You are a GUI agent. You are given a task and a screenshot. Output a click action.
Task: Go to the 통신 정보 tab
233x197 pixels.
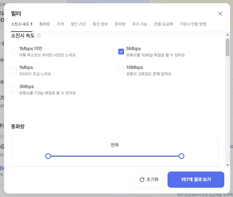(x=100, y=24)
